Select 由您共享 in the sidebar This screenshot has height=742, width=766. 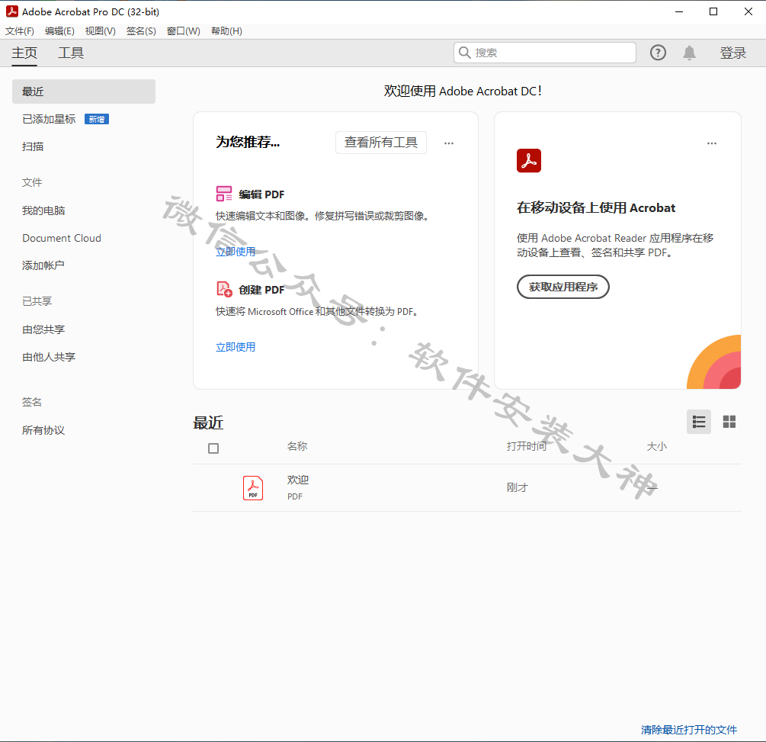pyautogui.click(x=43, y=329)
